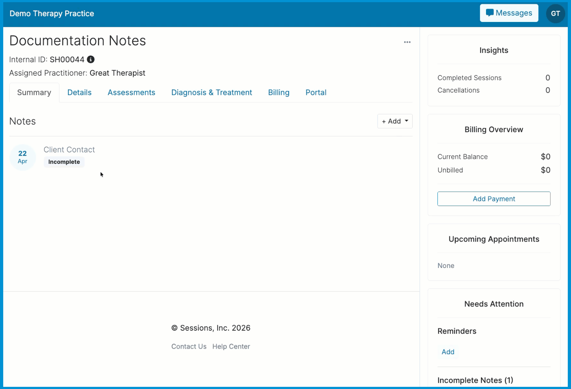This screenshot has height=389, width=571.
Task: Click the Incomplete Notes (1) heading
Action: [475, 380]
